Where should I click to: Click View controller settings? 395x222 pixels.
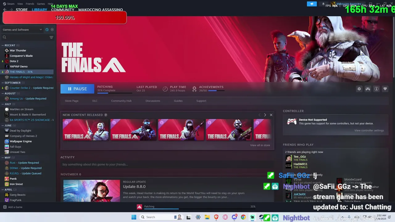369,130
